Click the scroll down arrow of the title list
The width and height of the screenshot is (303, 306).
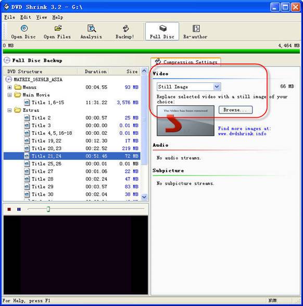click(144, 197)
